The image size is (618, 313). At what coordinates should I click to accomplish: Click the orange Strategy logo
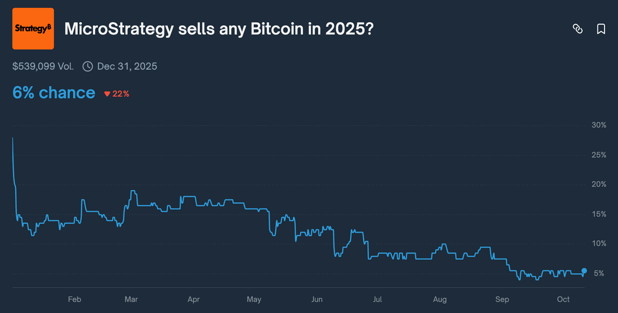(33, 29)
